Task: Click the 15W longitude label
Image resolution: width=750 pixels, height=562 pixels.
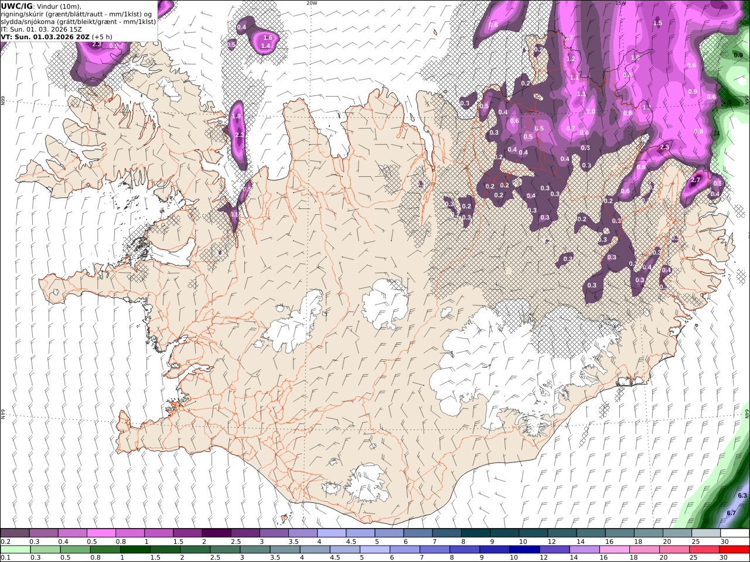Action: [x=621, y=2]
